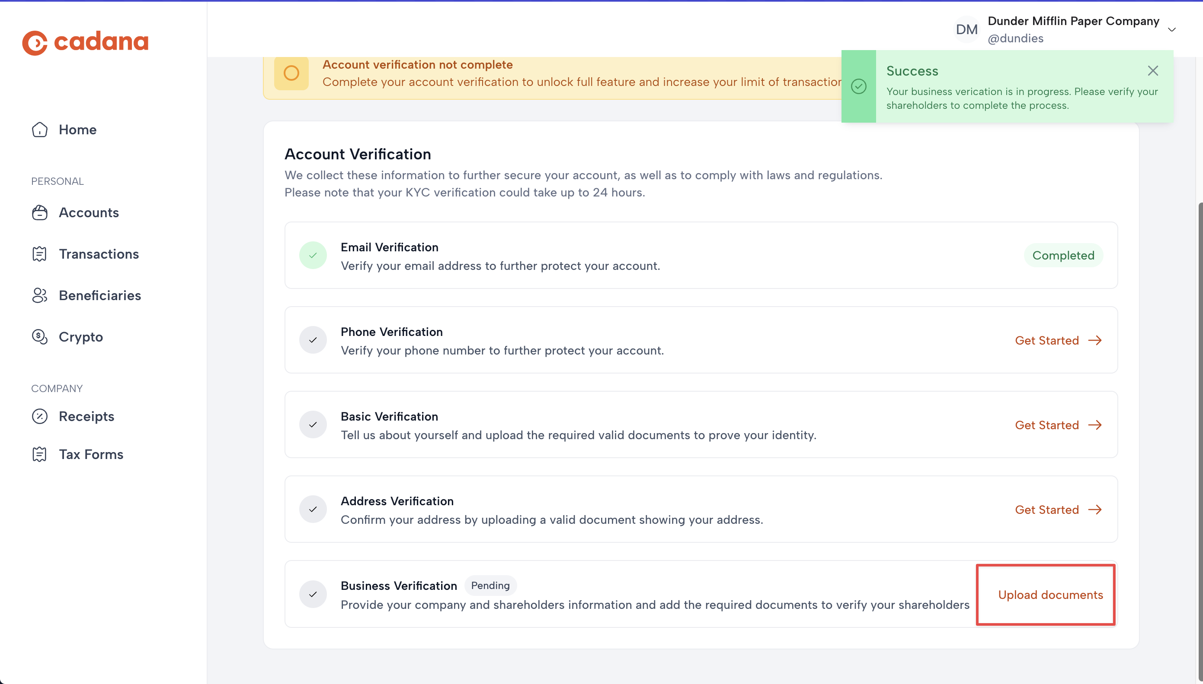
Task: Open Dunder Mifflin Paper Company account menu
Action: pos(1073,22)
